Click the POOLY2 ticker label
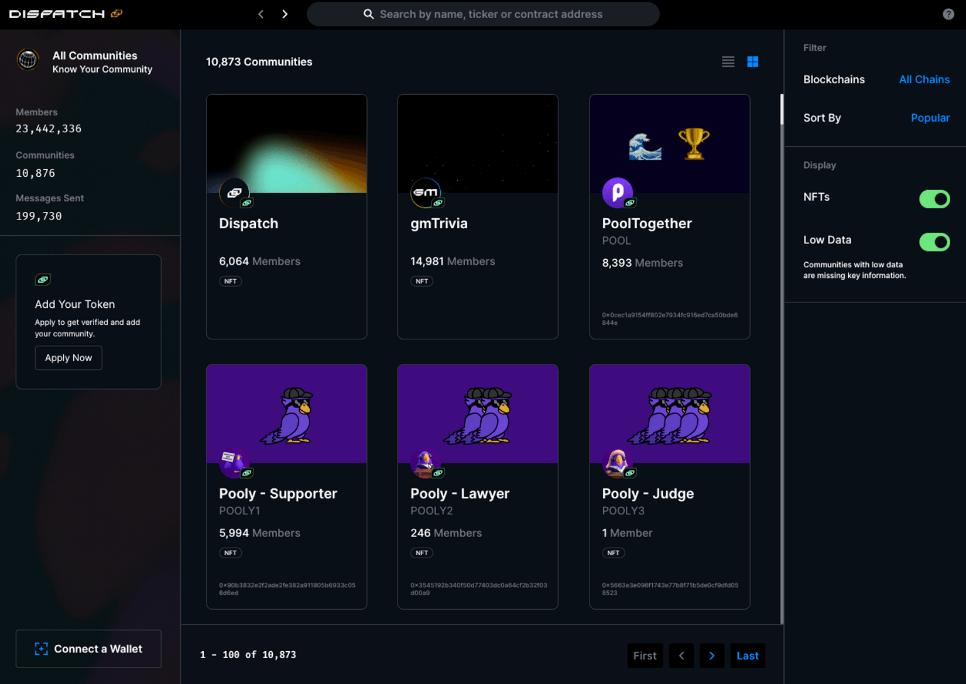Screen dimensions: 966x684 click(x=431, y=511)
